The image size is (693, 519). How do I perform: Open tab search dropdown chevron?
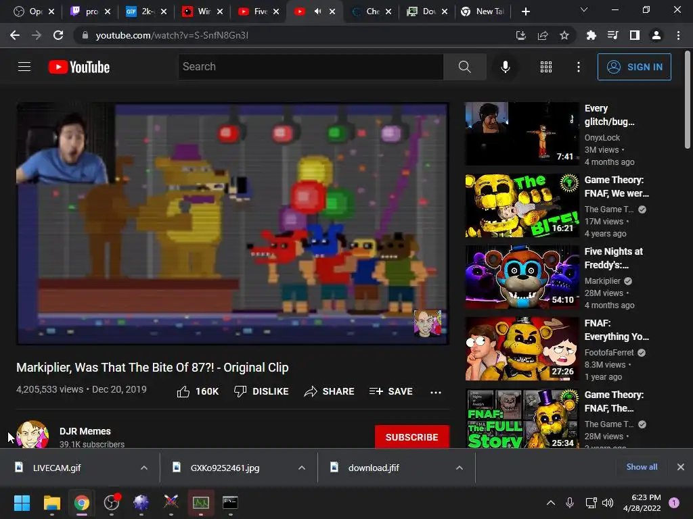point(584,9)
